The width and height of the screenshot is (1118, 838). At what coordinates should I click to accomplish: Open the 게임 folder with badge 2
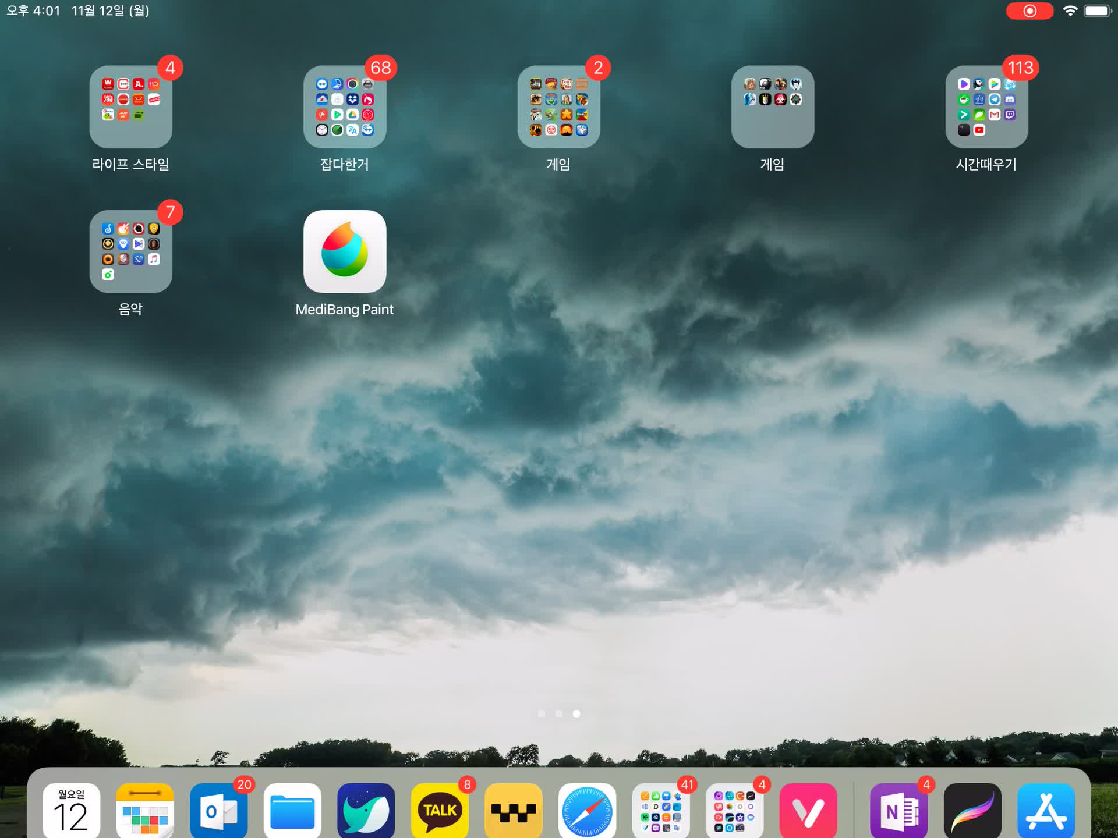(558, 107)
